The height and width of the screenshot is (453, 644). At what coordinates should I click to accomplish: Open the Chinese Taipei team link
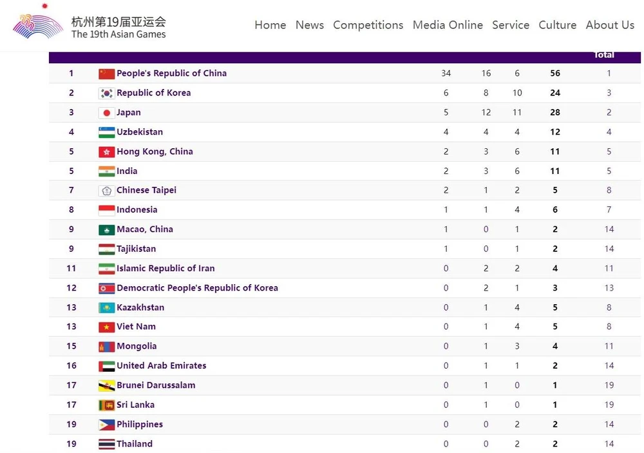(x=146, y=190)
